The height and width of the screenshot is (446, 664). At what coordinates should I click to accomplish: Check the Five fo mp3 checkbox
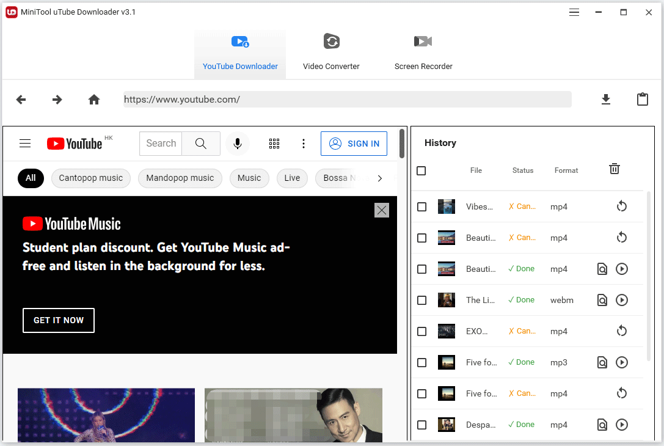tap(421, 362)
